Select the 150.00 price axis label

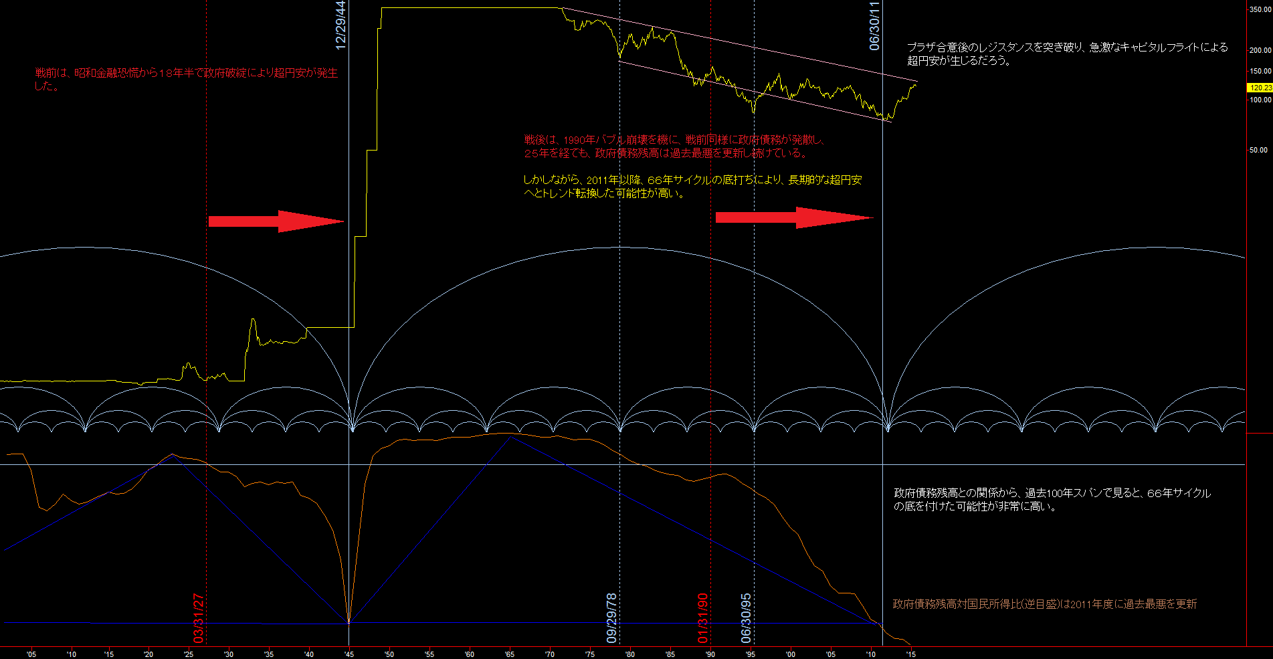(x=1260, y=71)
